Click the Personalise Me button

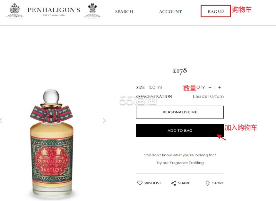pos(180,112)
